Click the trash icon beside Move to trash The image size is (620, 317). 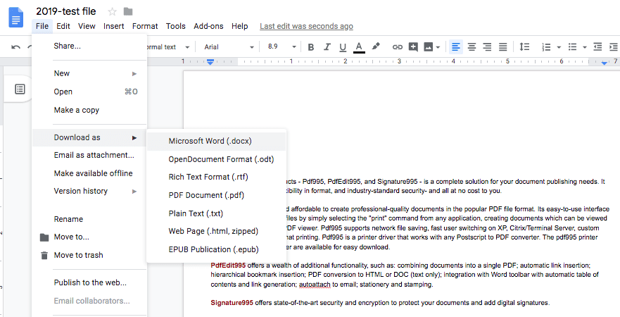point(44,255)
